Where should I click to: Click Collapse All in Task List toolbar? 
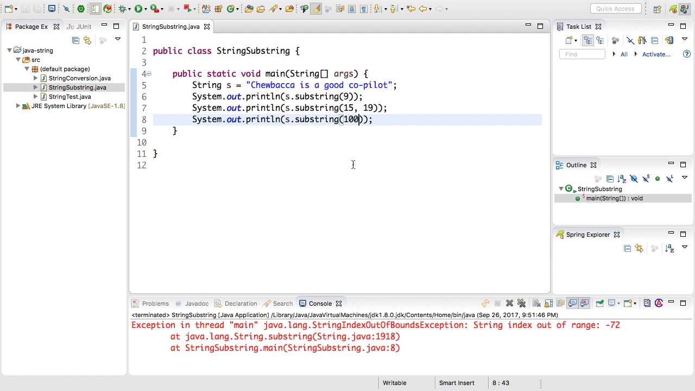coord(654,40)
